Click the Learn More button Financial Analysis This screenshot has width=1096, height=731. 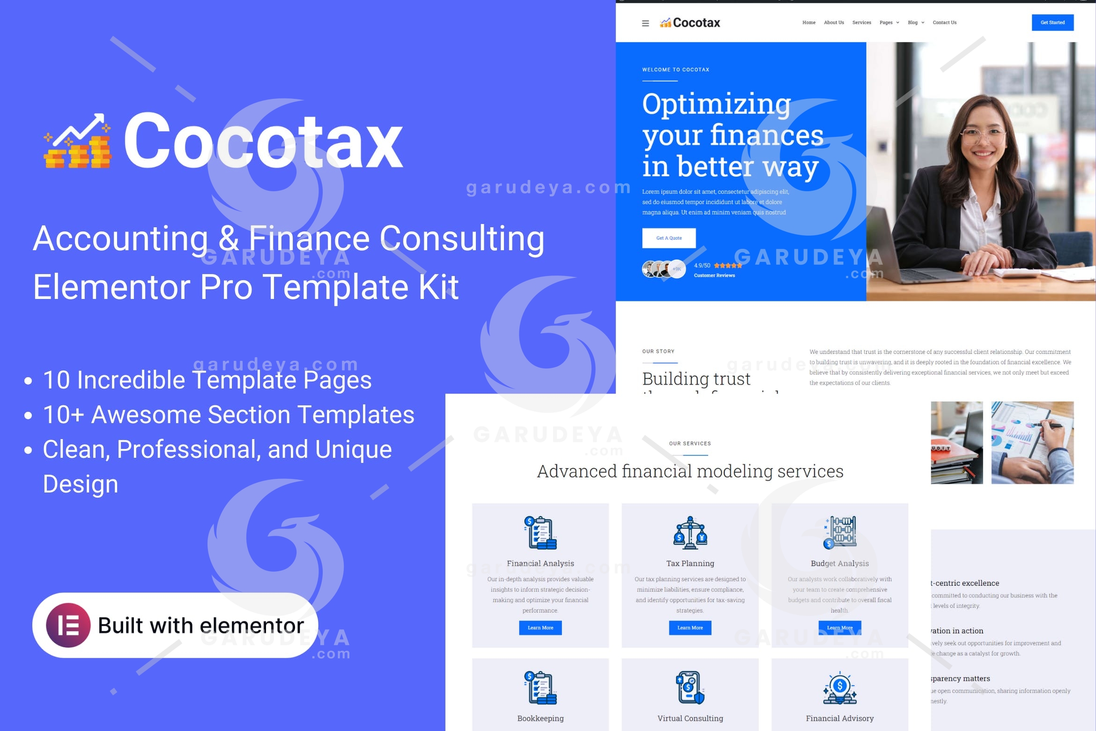[x=541, y=628]
